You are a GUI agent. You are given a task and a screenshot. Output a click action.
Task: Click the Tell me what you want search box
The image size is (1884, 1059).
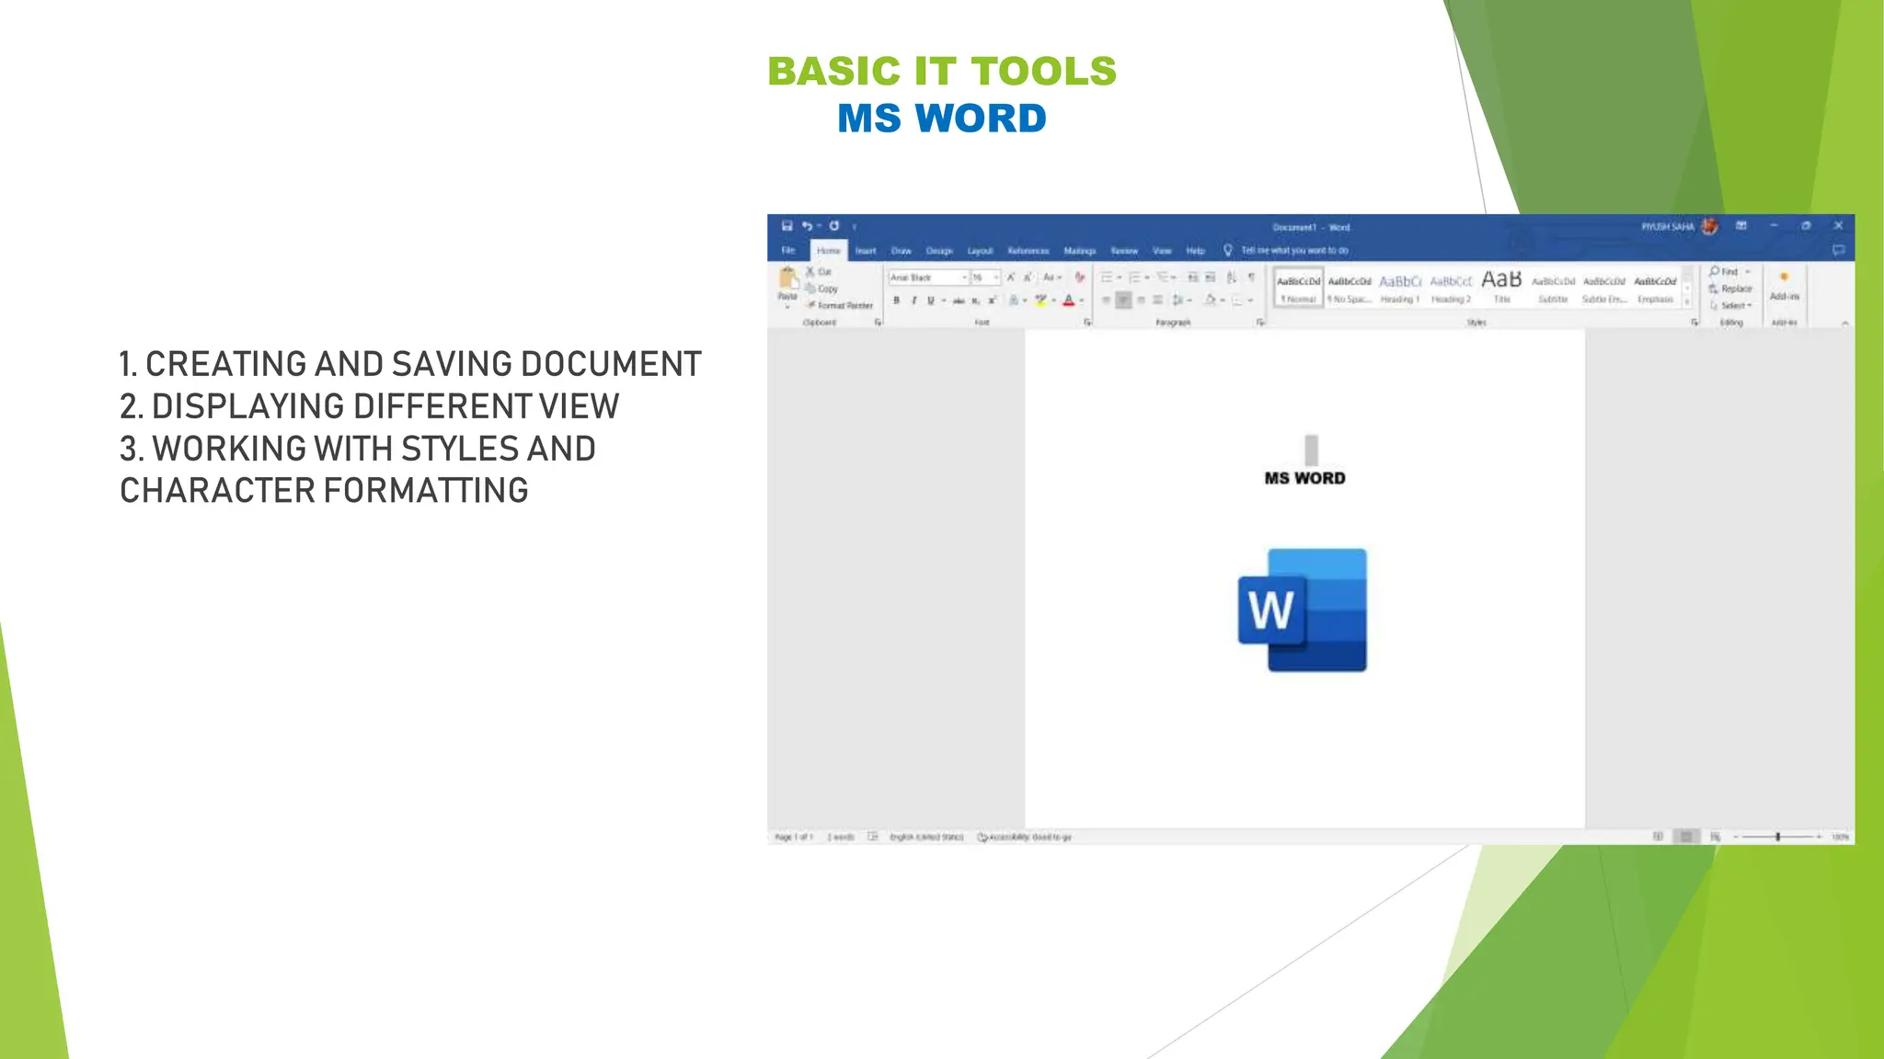[x=1294, y=250]
